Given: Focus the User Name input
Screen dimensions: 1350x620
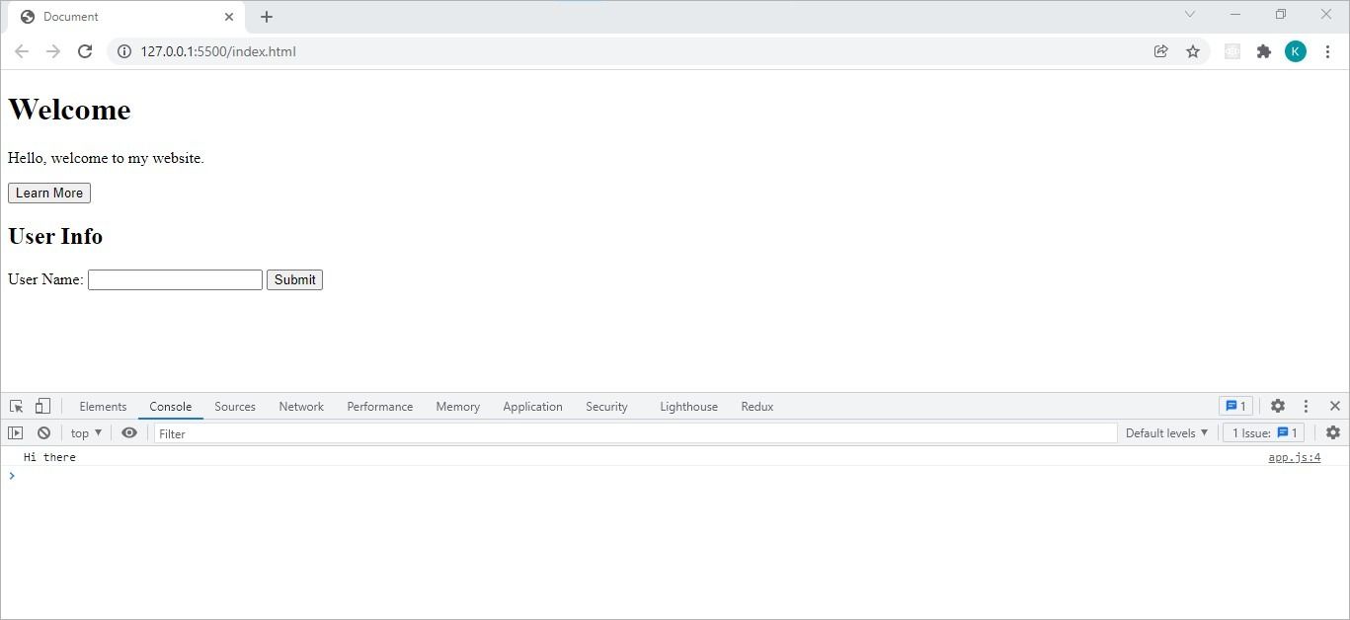Looking at the screenshot, I should pos(175,279).
